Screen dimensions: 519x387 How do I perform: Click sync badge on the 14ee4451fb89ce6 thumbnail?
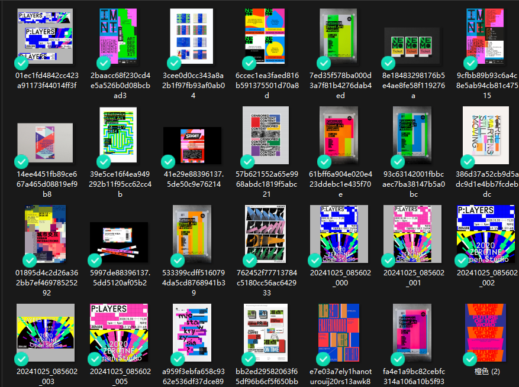tap(22, 161)
